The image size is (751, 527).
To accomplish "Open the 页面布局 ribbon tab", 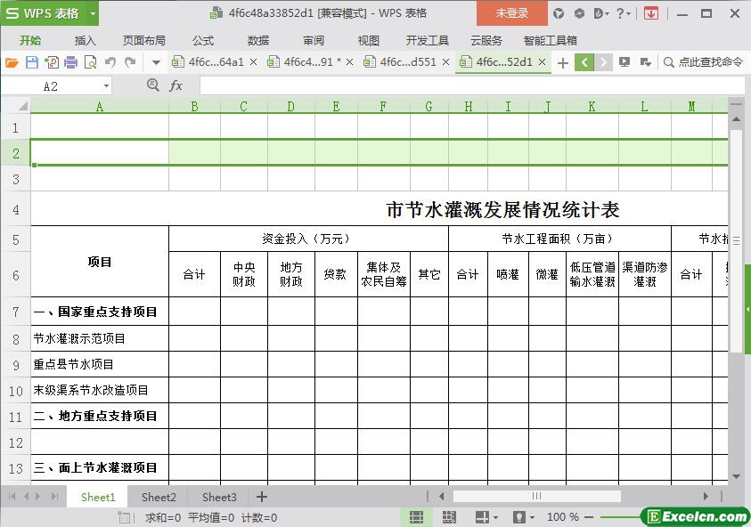I will [x=143, y=40].
